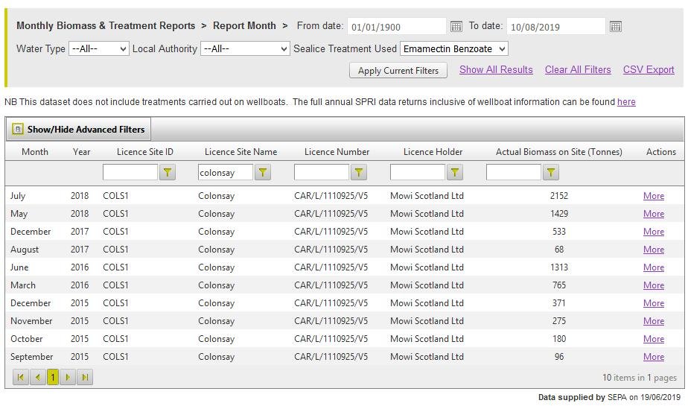Click the Licence Site ID filter icon
The height and width of the screenshot is (409, 688).
coord(168,173)
